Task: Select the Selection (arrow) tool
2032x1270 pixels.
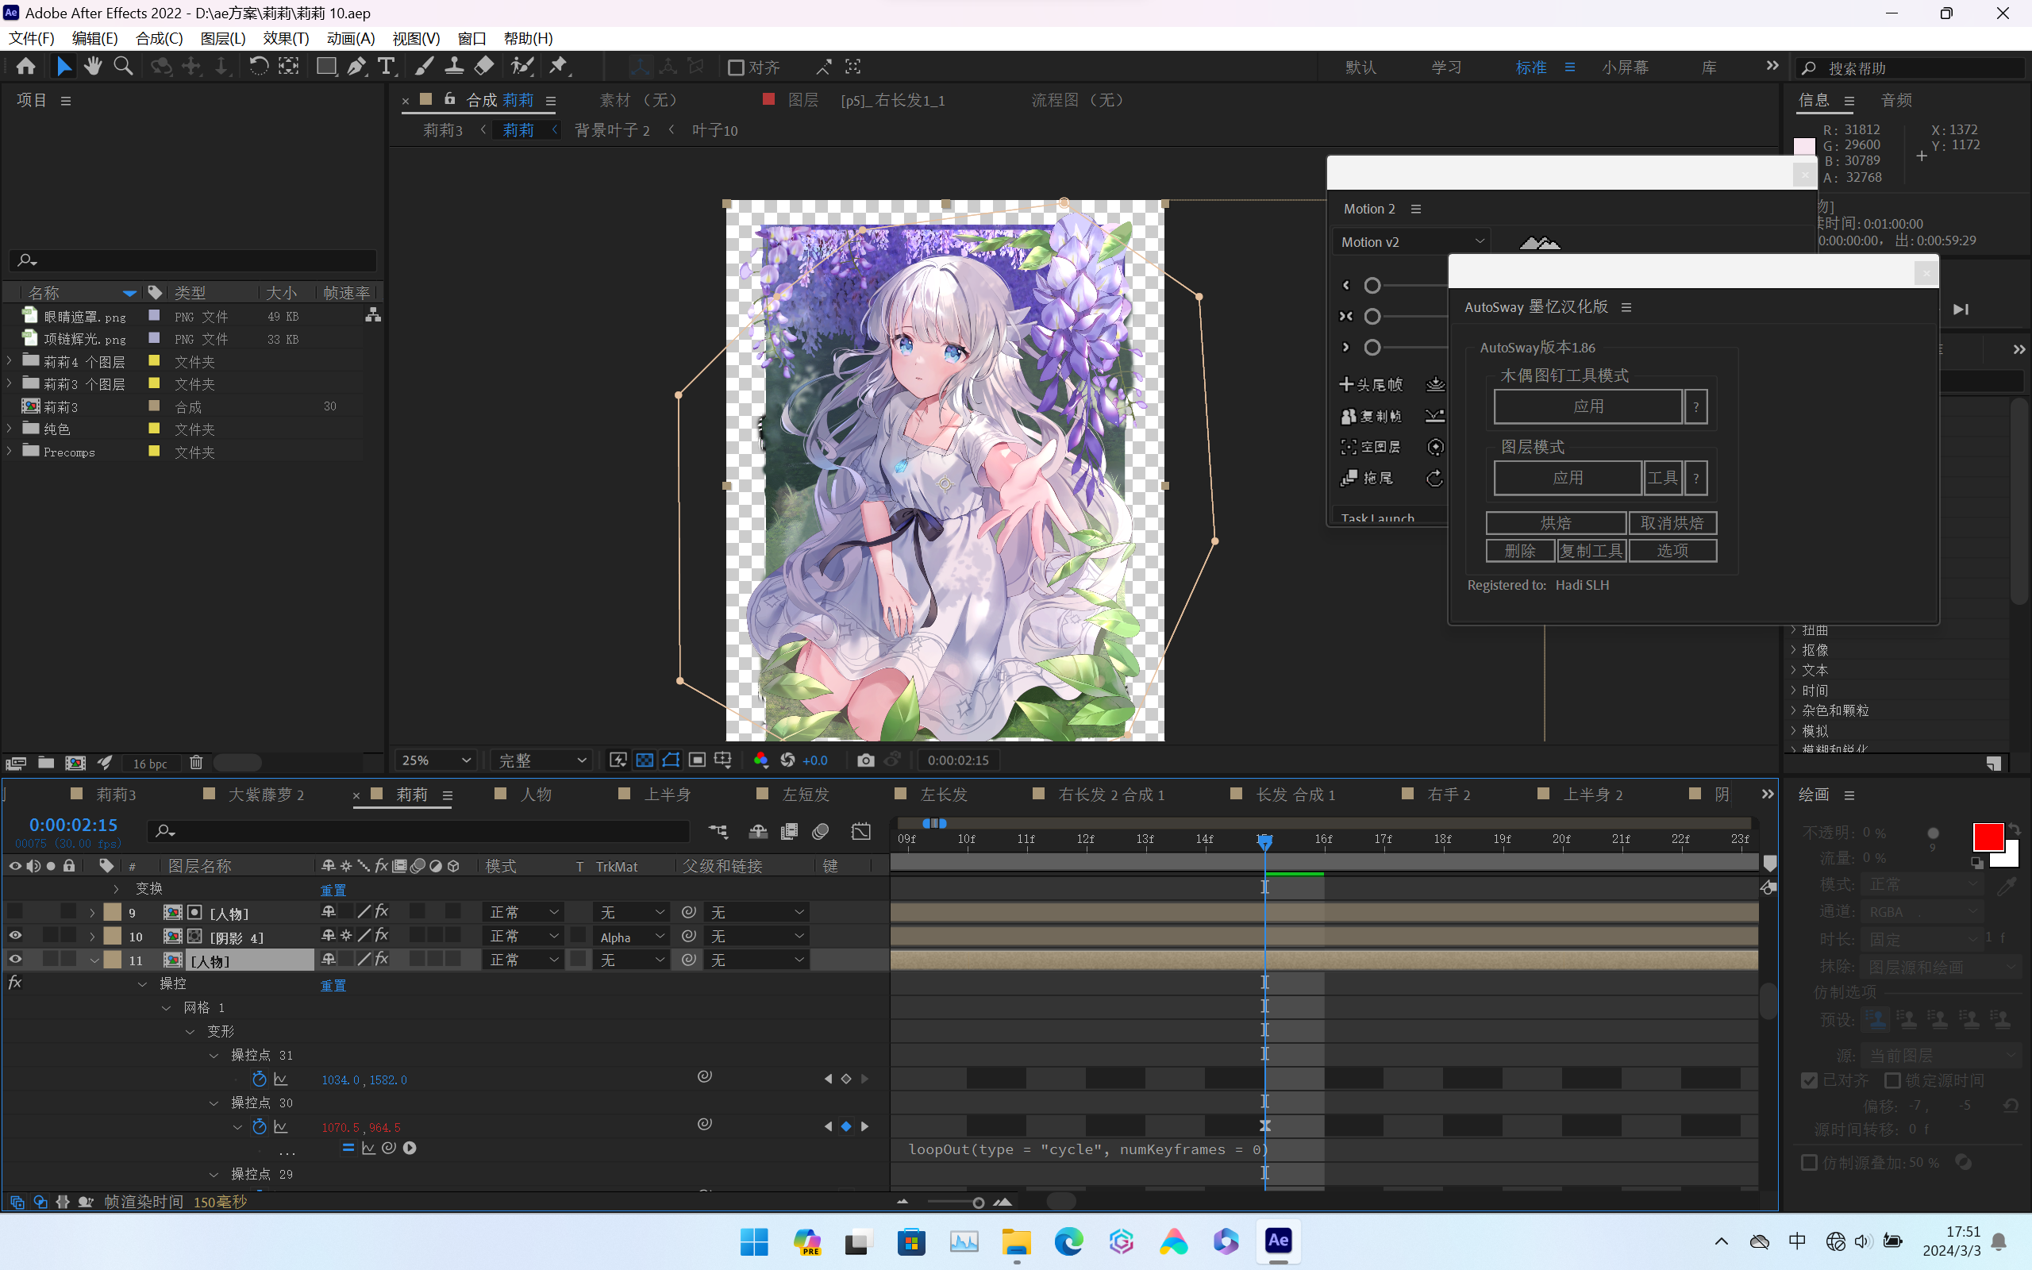Action: (63, 67)
